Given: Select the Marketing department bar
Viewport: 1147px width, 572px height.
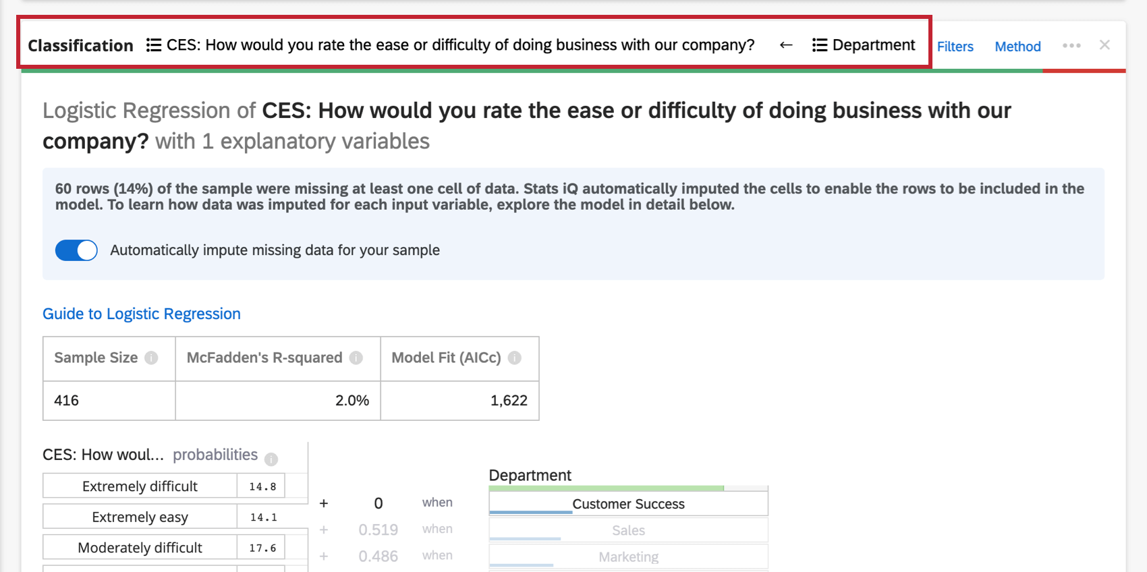Looking at the screenshot, I should pyautogui.click(x=628, y=556).
